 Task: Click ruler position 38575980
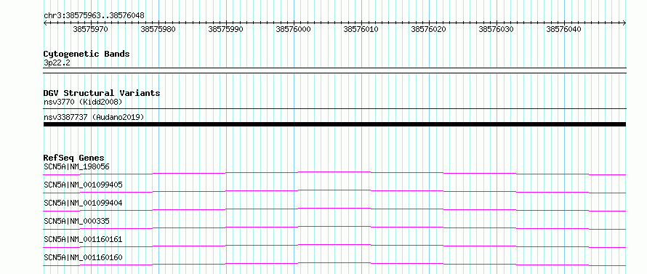pos(158,29)
